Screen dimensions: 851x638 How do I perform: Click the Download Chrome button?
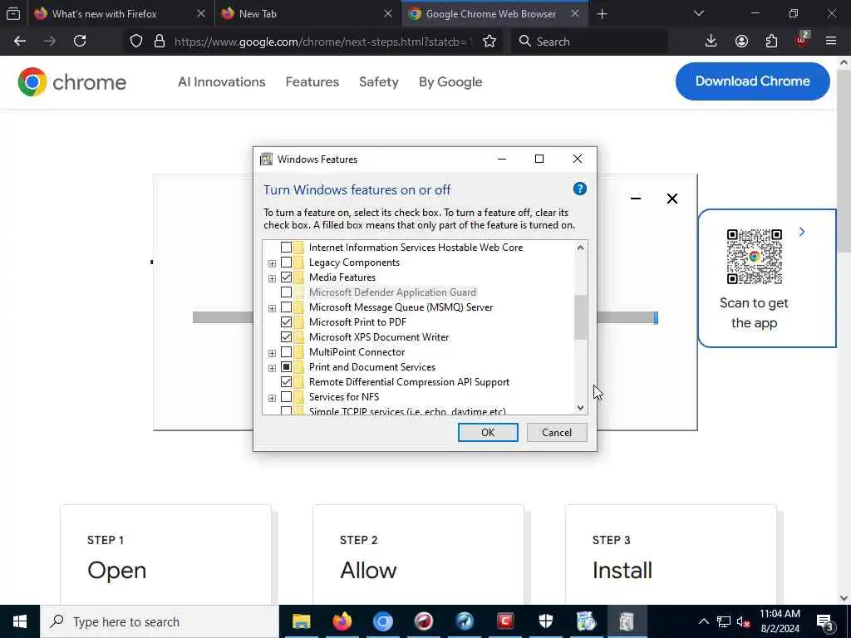(752, 81)
